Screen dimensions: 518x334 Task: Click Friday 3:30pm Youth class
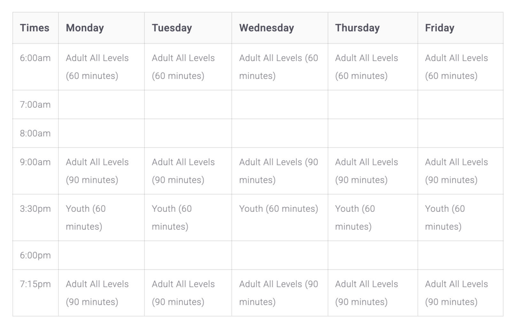point(445,217)
